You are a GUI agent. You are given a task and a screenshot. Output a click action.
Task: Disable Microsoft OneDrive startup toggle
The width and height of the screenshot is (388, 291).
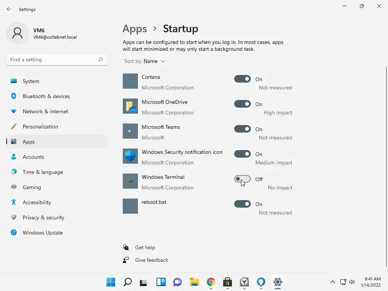[242, 104]
